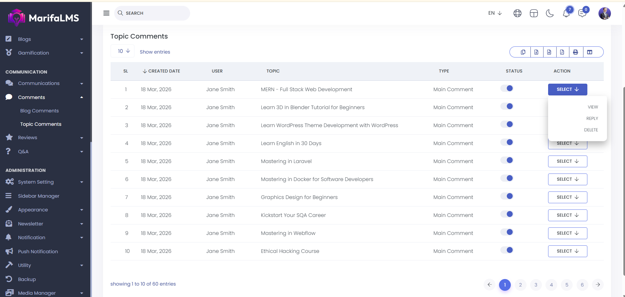Choose Reply from the action menu
Image resolution: width=625 pixels, height=297 pixels.
pyautogui.click(x=592, y=119)
